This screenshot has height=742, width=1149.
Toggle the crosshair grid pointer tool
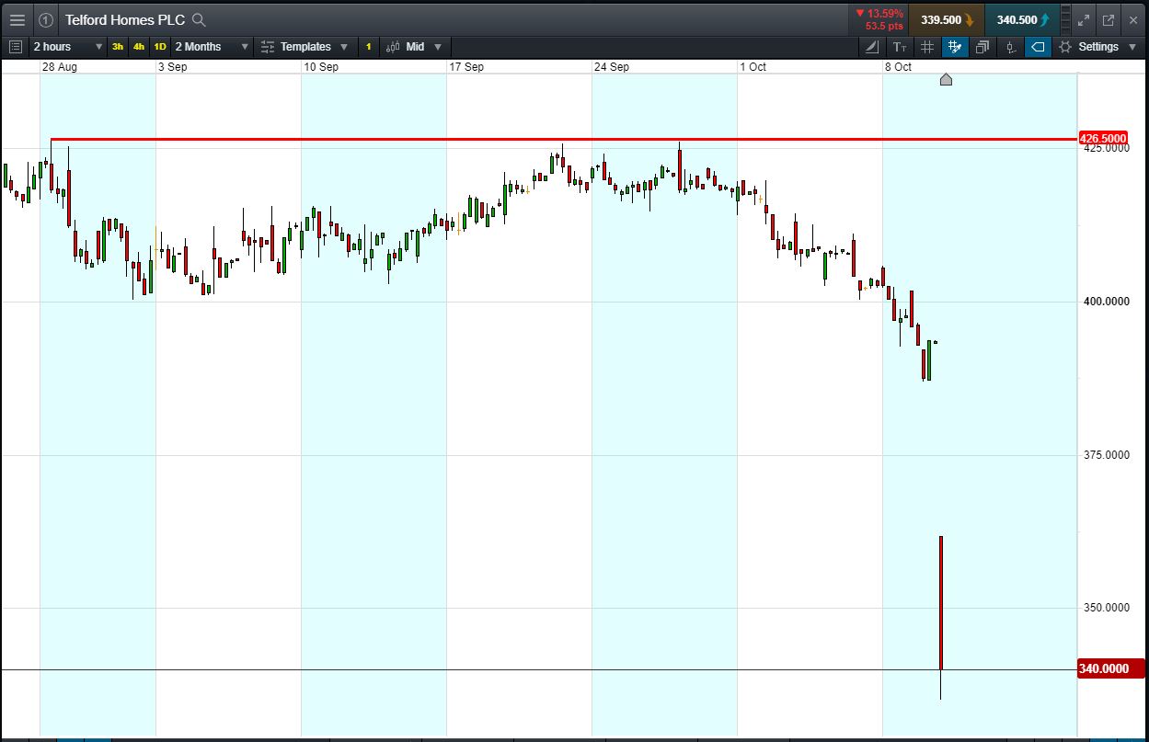[x=955, y=47]
